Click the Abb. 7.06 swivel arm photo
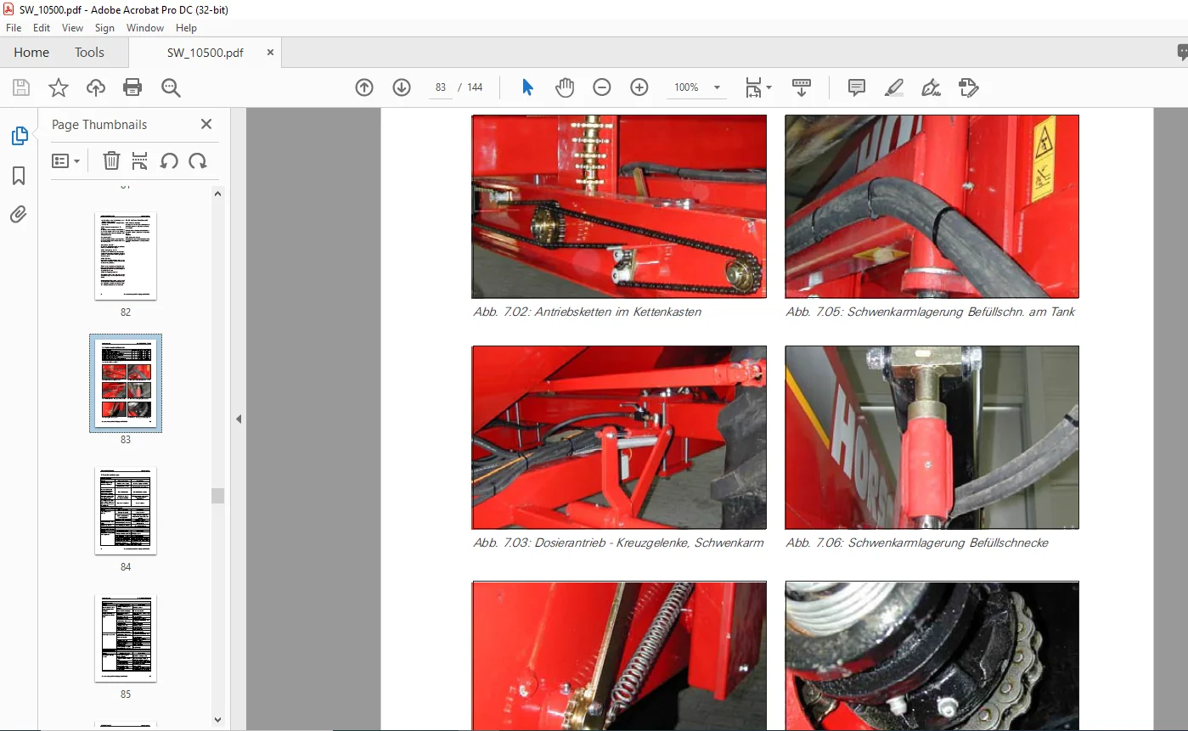The image size is (1188, 731). pos(932,437)
